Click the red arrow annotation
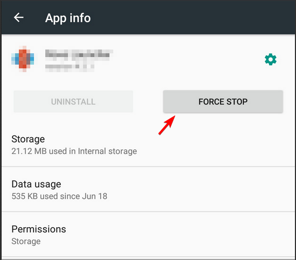This screenshot has width=296, height=260. [167, 125]
